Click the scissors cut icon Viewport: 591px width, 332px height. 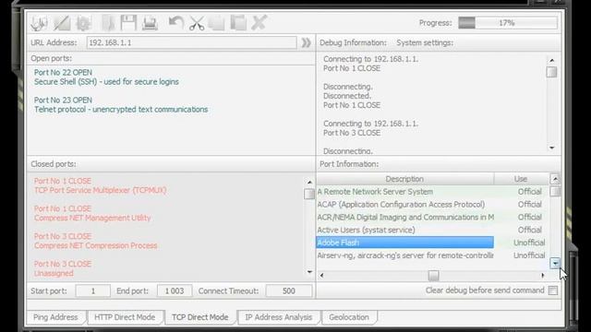(197, 23)
